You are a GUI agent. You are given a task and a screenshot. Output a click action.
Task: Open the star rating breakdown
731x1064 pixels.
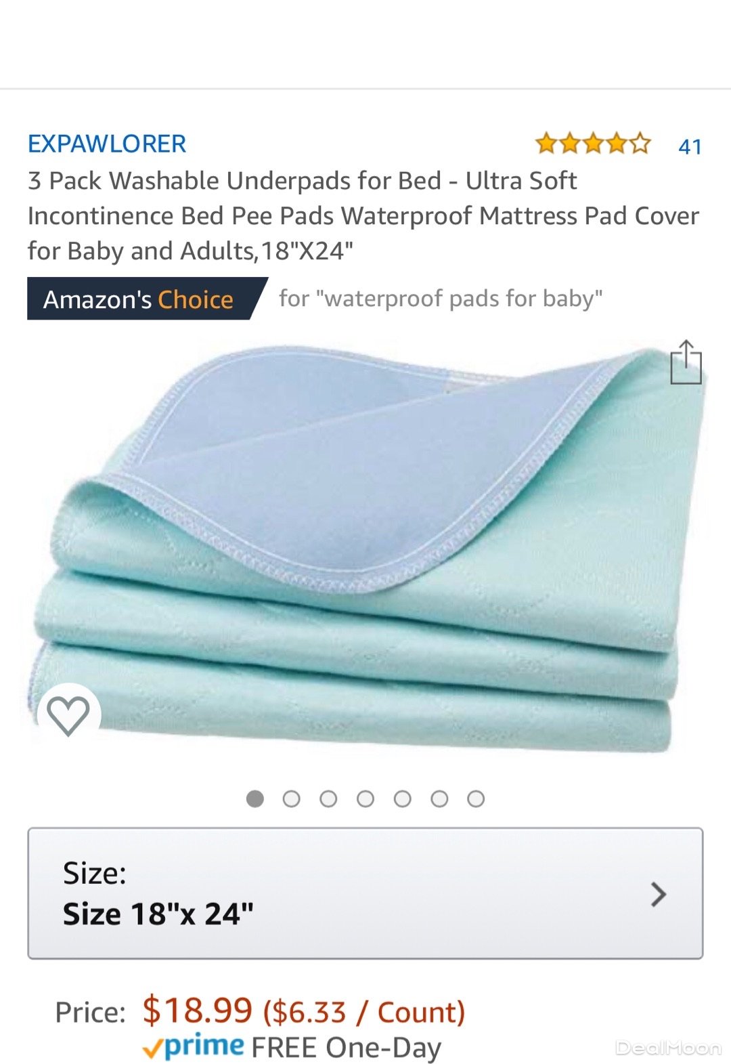(x=592, y=144)
